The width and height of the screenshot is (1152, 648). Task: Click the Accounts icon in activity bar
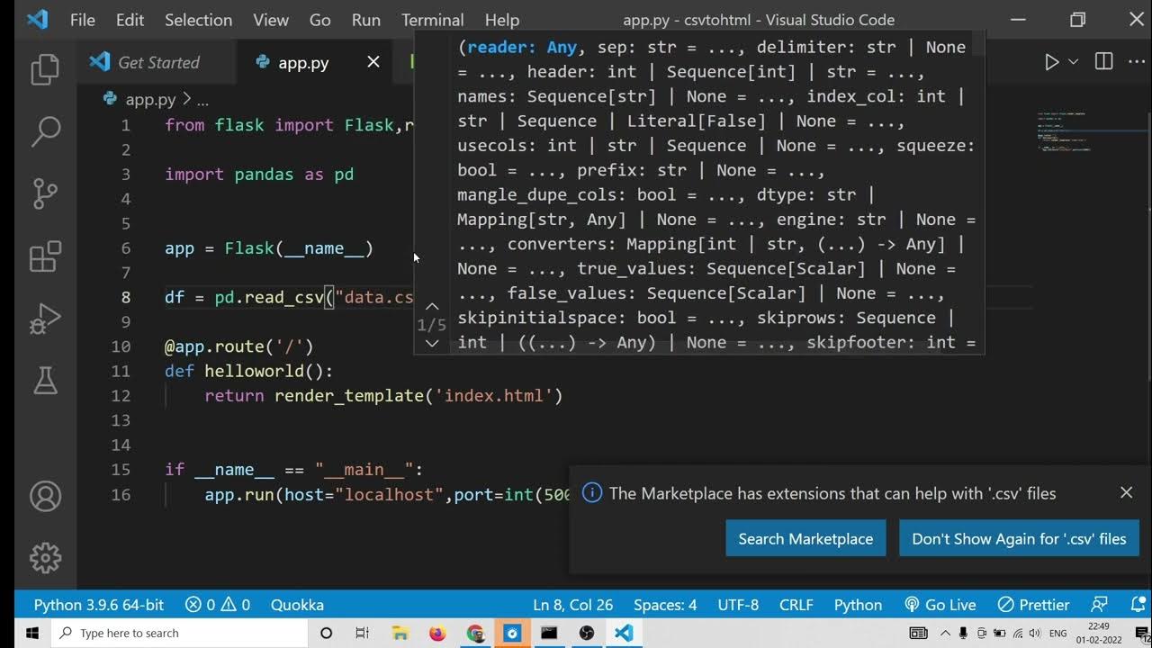45,496
